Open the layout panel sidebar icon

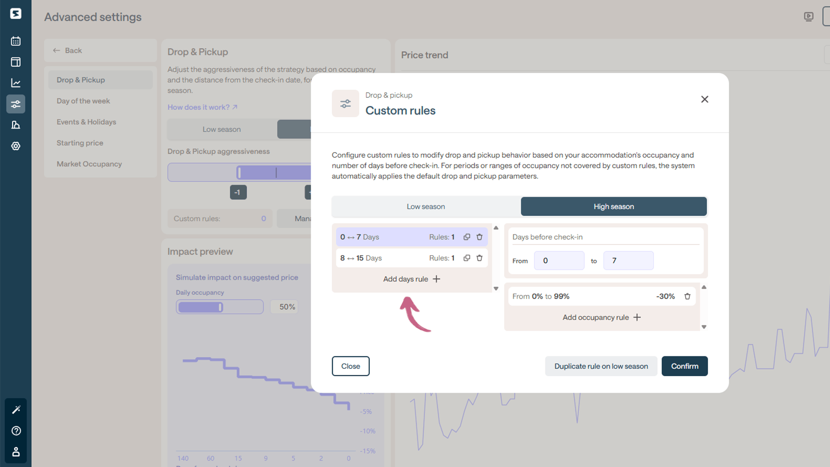pyautogui.click(x=16, y=62)
